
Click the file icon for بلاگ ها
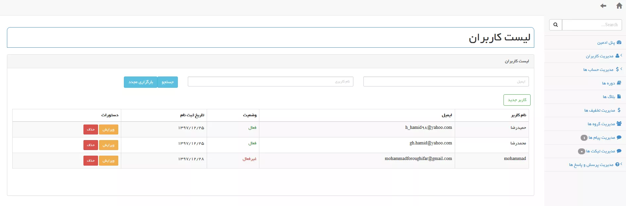(x=619, y=97)
